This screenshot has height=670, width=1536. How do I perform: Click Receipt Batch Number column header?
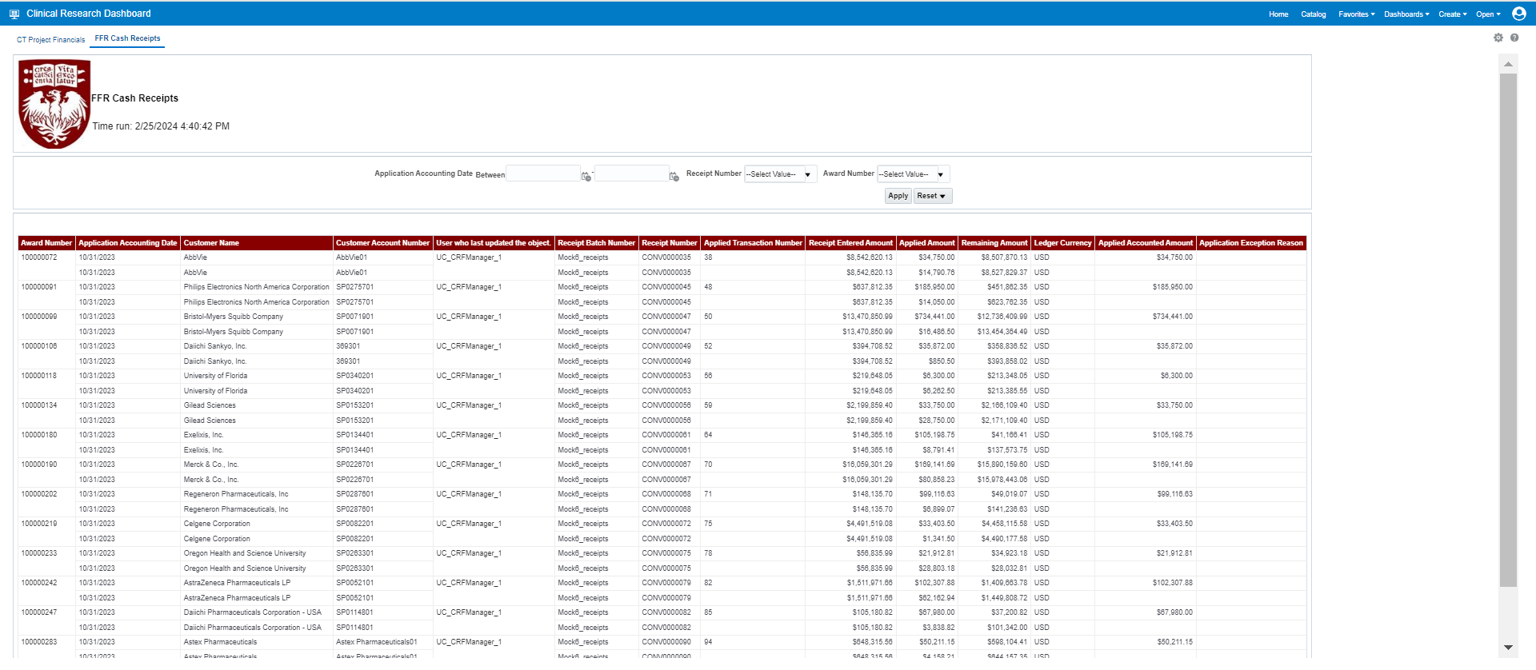point(596,243)
